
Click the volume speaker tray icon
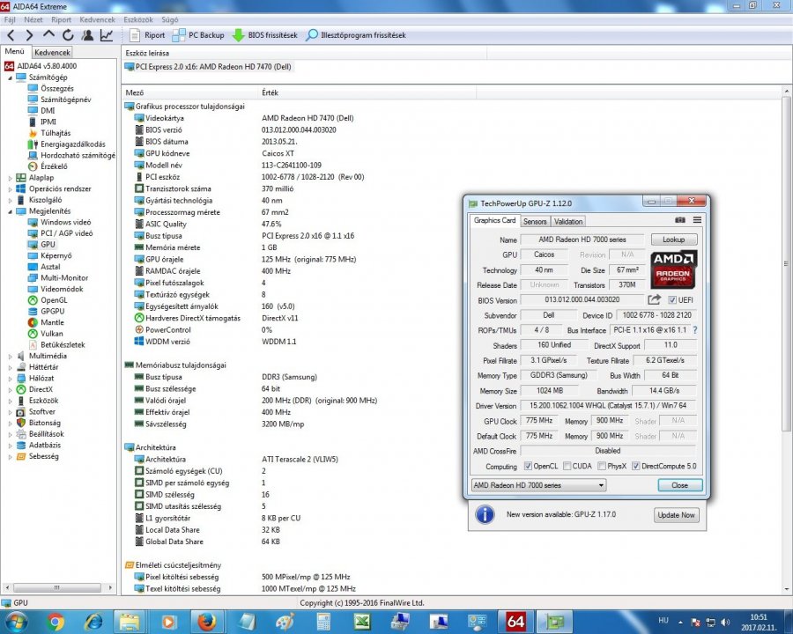point(725,622)
